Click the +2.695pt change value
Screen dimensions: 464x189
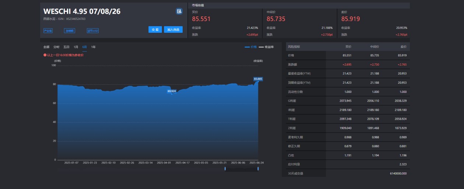252,35
